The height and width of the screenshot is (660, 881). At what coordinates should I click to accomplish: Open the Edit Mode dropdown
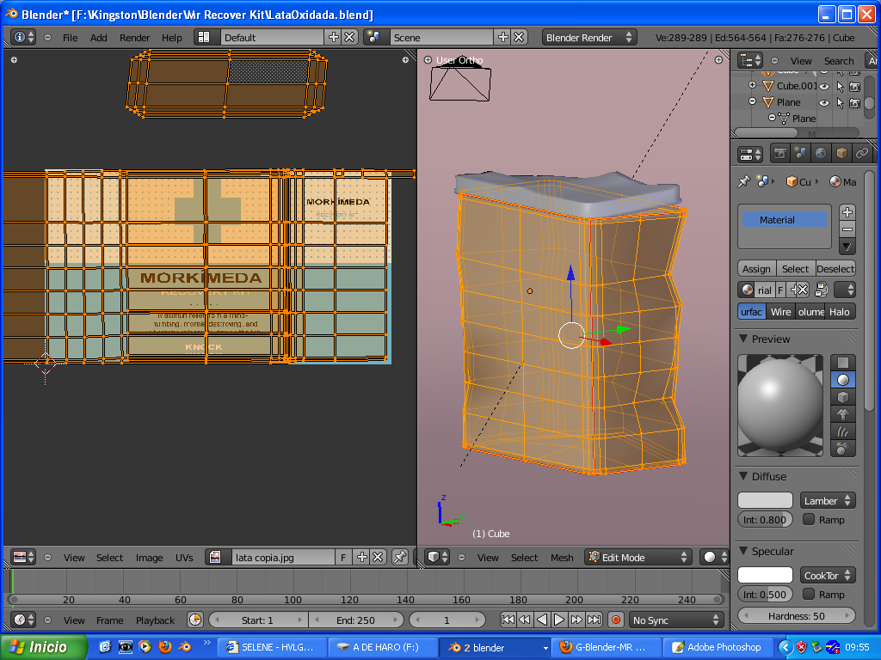[638, 557]
